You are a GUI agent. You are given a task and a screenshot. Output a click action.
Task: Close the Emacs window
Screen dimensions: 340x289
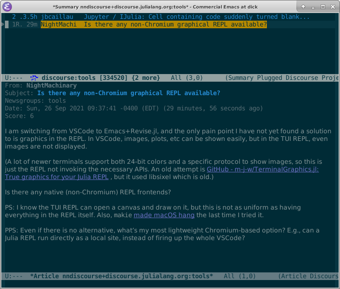[x=333, y=7]
